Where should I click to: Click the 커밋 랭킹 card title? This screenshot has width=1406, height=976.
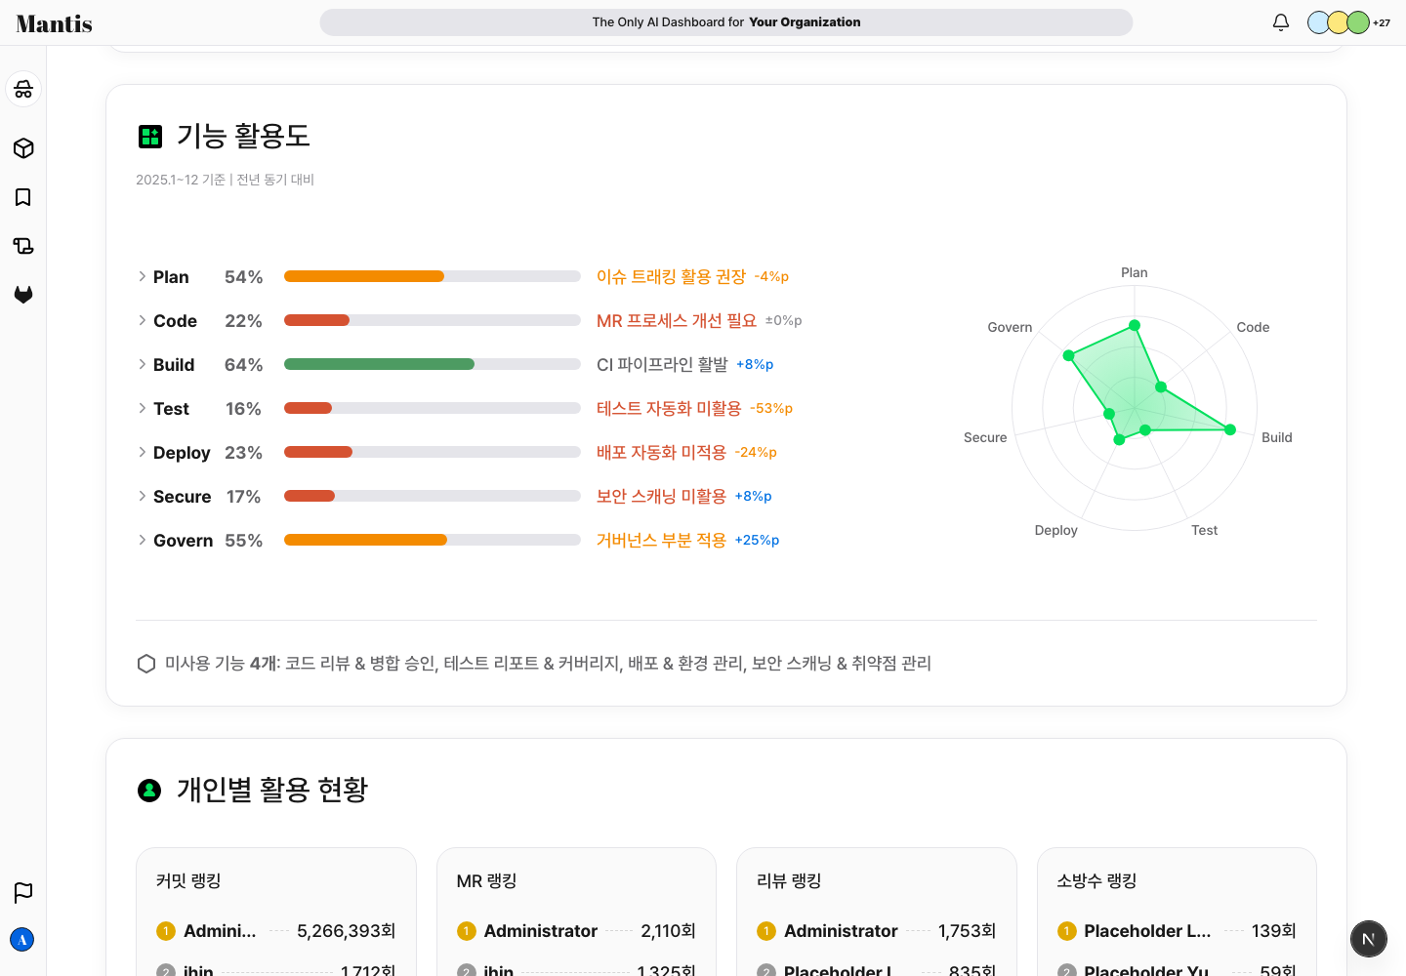pyautogui.click(x=188, y=880)
